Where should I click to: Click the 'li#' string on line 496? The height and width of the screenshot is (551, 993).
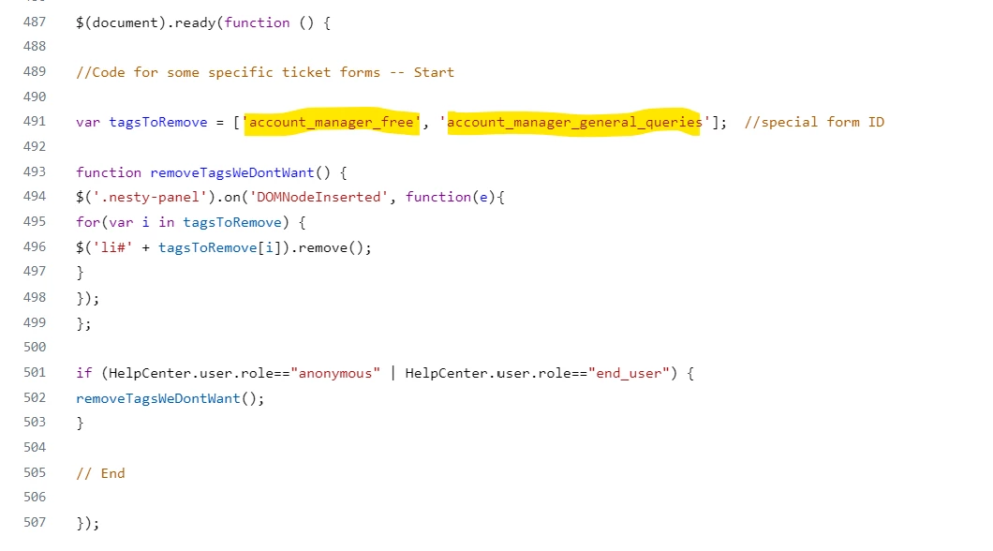[112, 247]
